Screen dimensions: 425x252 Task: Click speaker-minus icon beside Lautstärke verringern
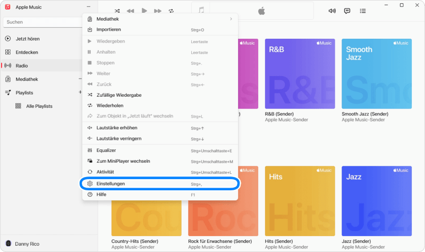coord(90,138)
